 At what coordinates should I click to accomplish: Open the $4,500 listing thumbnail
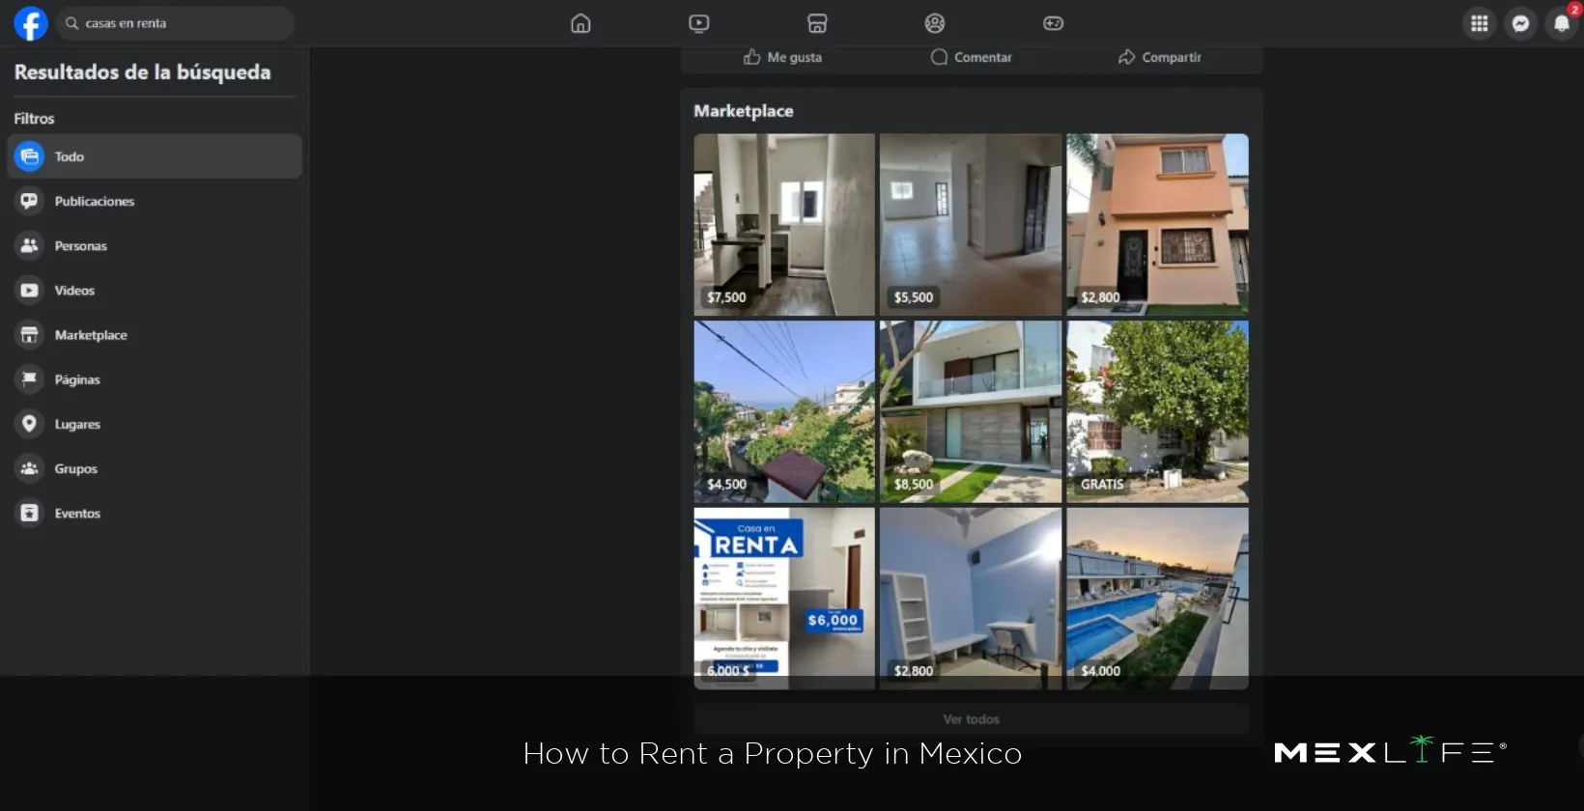[x=784, y=411]
